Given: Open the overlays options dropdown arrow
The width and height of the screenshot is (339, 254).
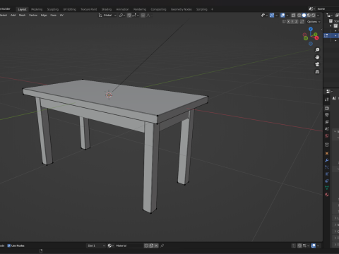Looking at the screenshot, I should 287,16.
